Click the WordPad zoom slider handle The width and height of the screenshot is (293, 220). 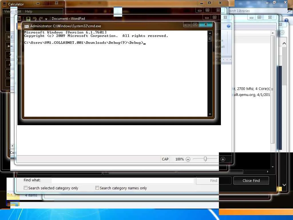[x=205, y=159]
